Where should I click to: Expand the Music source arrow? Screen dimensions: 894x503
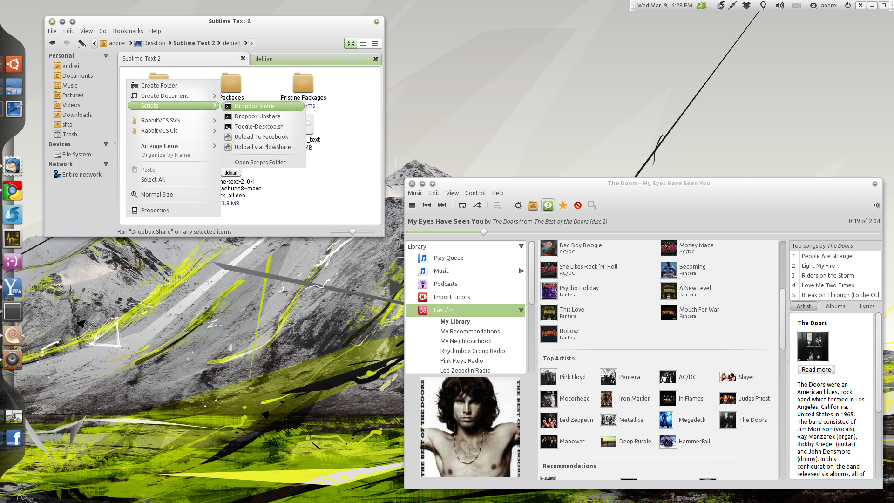tap(521, 271)
